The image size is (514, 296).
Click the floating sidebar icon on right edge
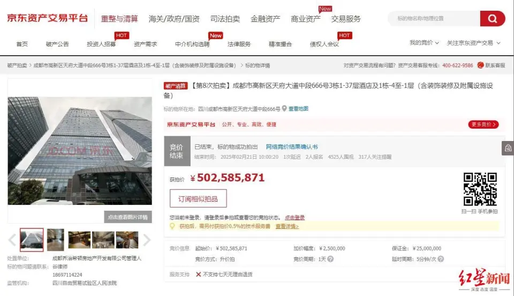point(507,149)
